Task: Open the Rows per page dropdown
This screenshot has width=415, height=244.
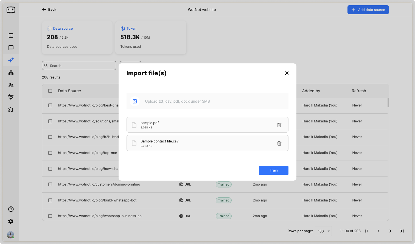Action: pyautogui.click(x=324, y=231)
